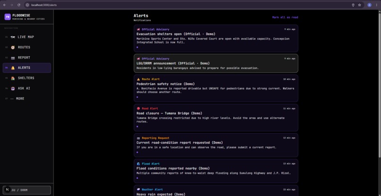Viewport: 381px width, 196px height.
Task: Open the Shelters navigation item
Action: pos(27,78)
